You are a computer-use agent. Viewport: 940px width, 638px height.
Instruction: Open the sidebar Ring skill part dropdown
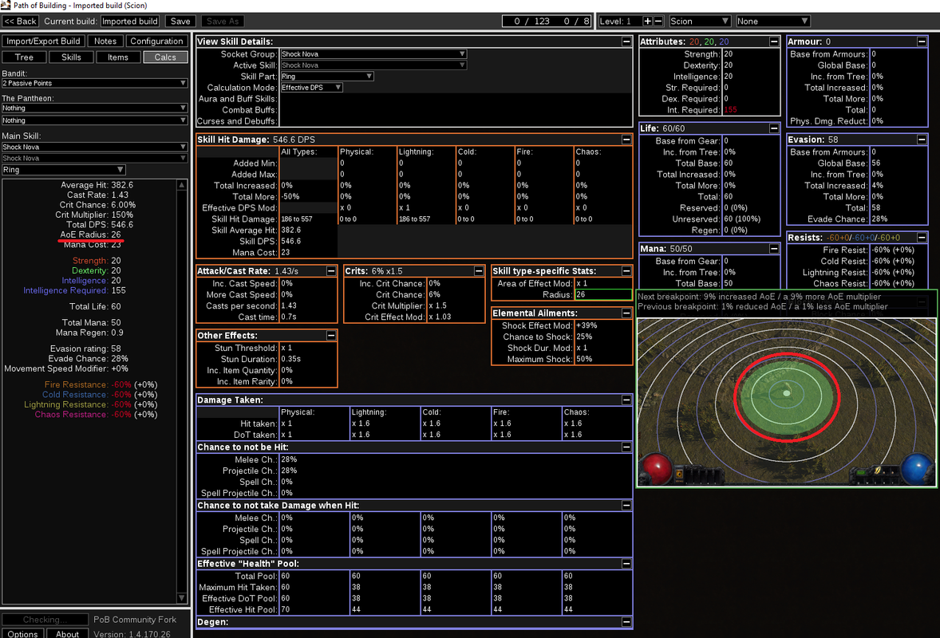coord(63,170)
